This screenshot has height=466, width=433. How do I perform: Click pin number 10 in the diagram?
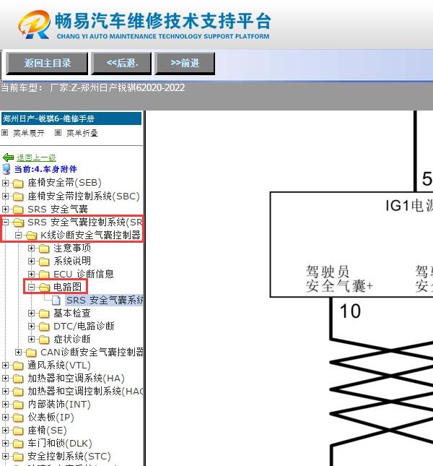(x=350, y=311)
